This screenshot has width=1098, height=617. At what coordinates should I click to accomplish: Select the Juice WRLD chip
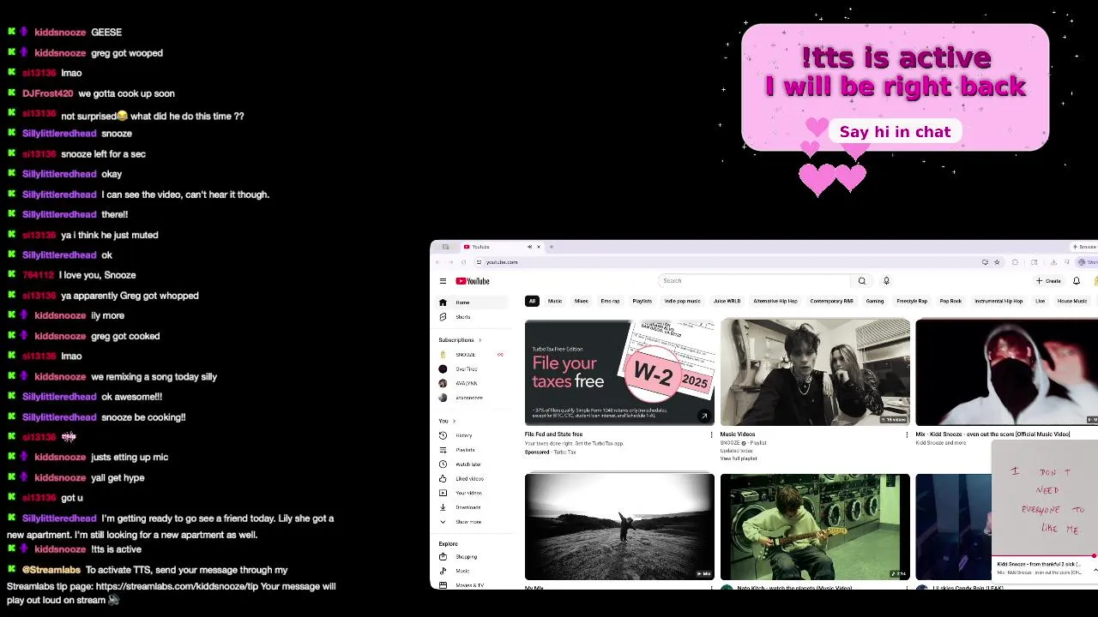point(727,302)
